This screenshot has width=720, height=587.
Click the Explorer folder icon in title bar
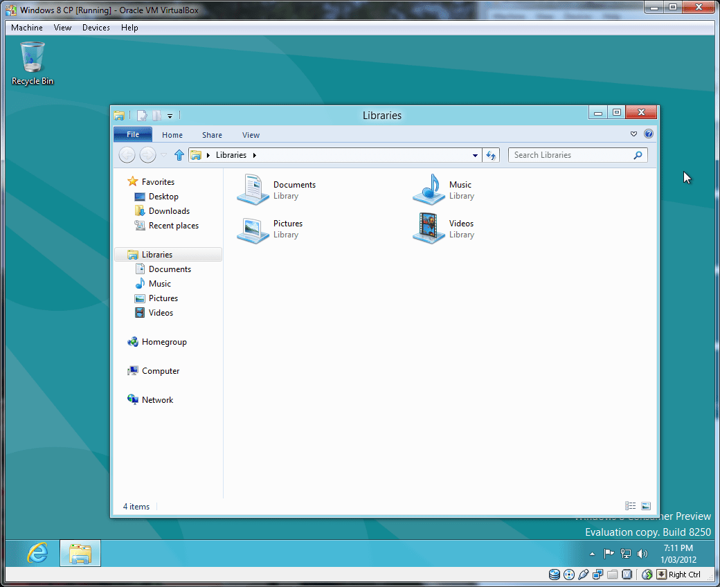[119, 116]
